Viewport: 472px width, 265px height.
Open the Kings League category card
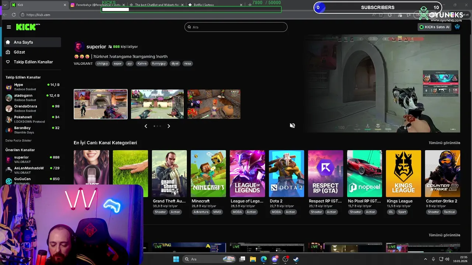pyautogui.click(x=403, y=173)
